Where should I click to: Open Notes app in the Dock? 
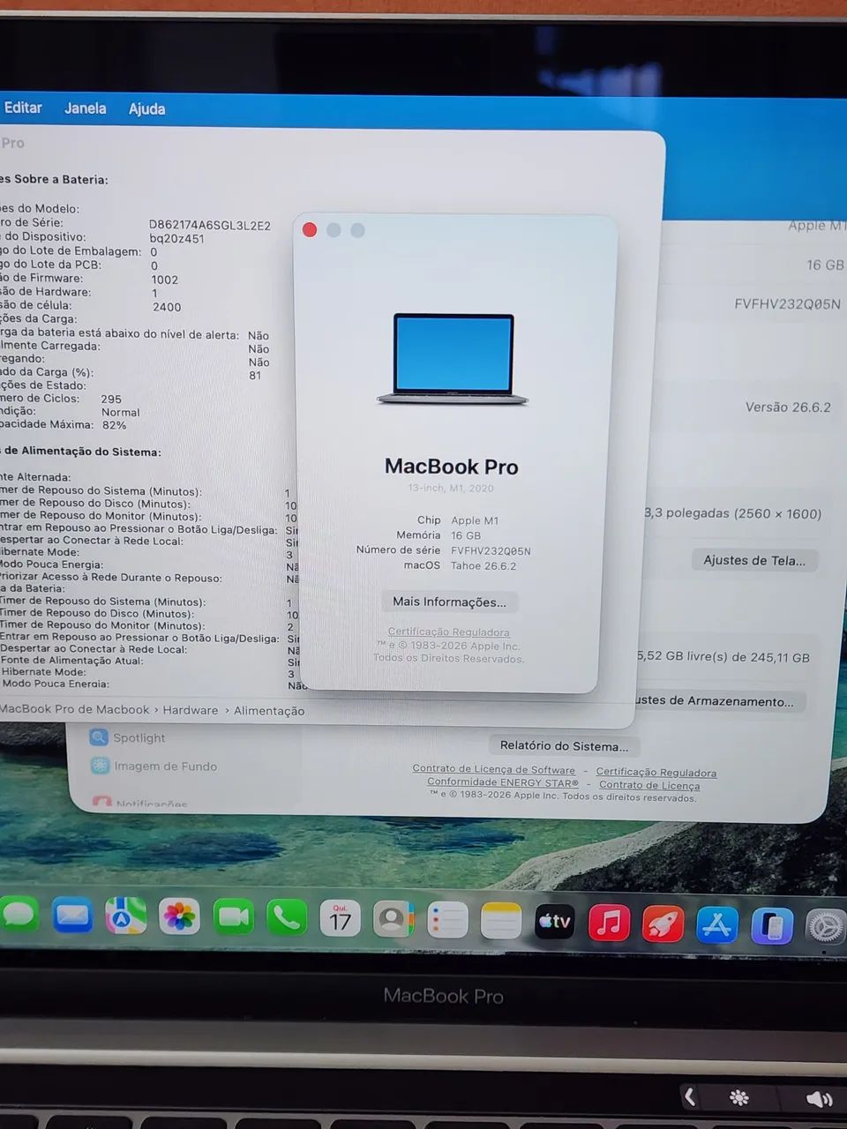pos(501,923)
